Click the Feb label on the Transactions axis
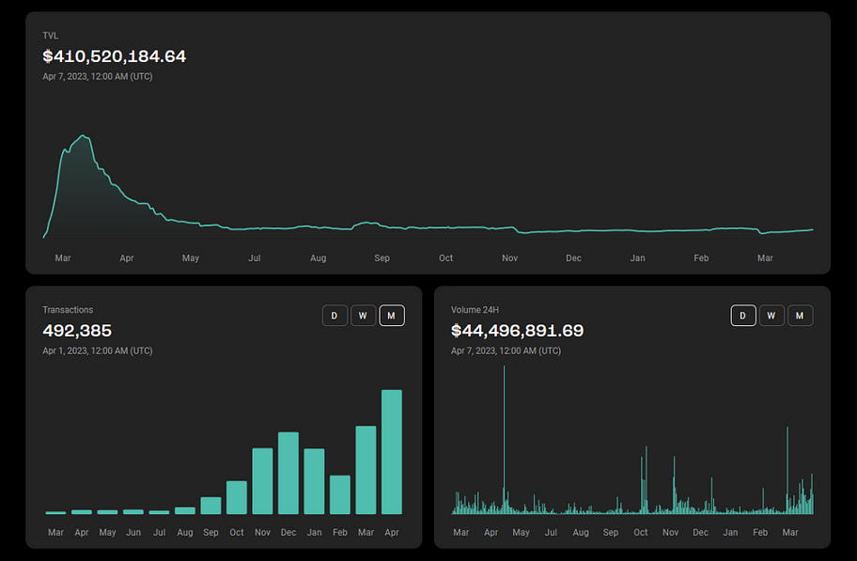This screenshot has width=857, height=561. pos(340,533)
